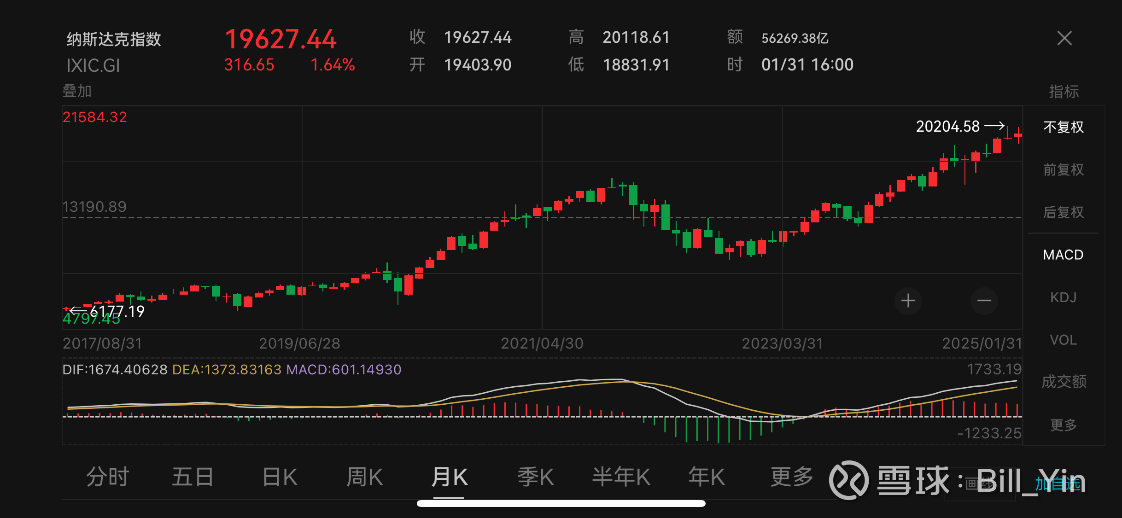Viewport: 1122px width, 518px height.
Task: Select the MACD indicator
Action: 1062,254
